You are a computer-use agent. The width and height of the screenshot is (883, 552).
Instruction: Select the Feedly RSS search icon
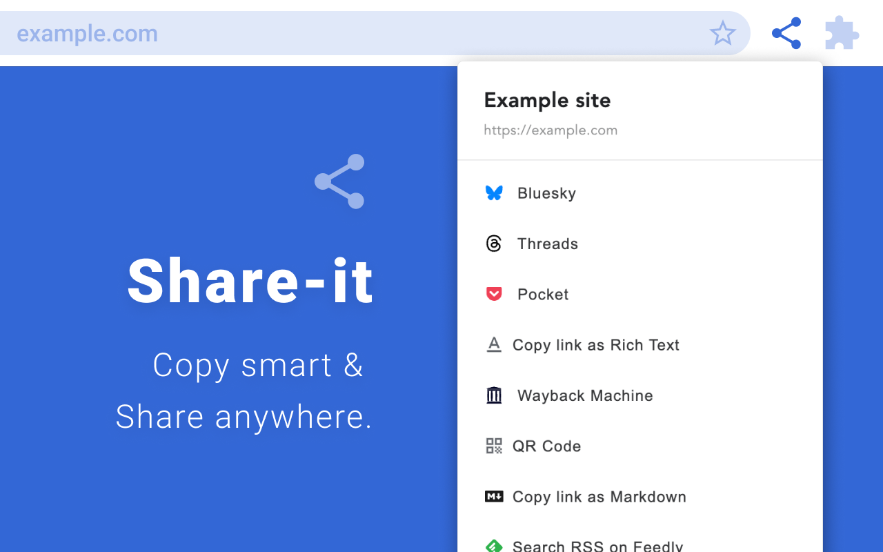pos(494,545)
